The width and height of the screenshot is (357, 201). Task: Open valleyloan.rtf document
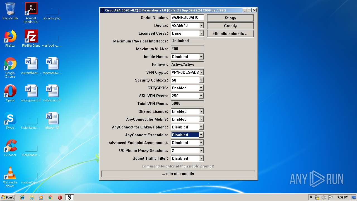tap(52, 93)
